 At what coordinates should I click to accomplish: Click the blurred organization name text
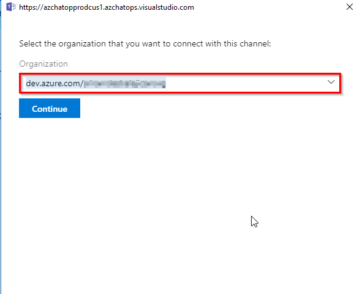pos(124,84)
